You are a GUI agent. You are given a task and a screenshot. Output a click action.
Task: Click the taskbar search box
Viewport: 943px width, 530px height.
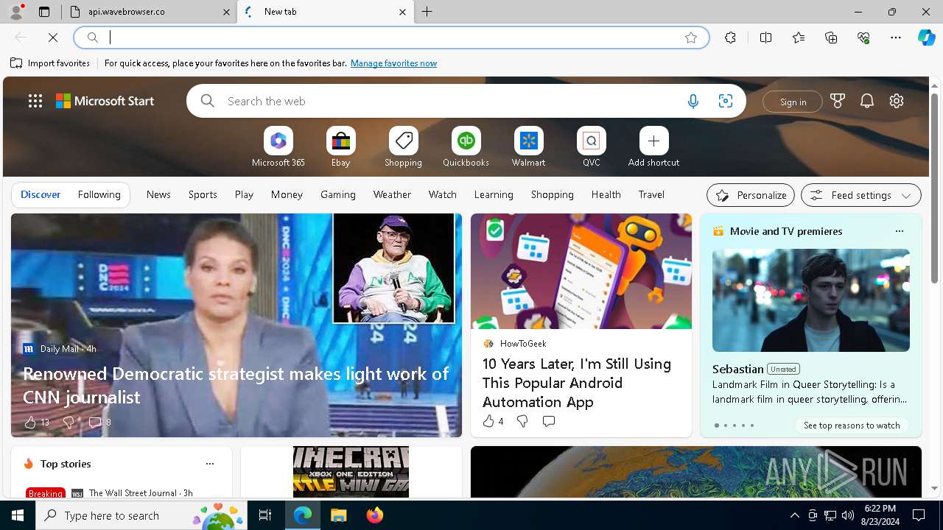click(x=141, y=515)
